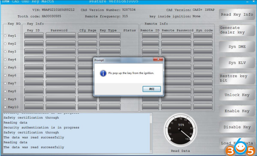257x156 pixels.
Task: Select the Key10 radio button
Action: (x=5, y=107)
